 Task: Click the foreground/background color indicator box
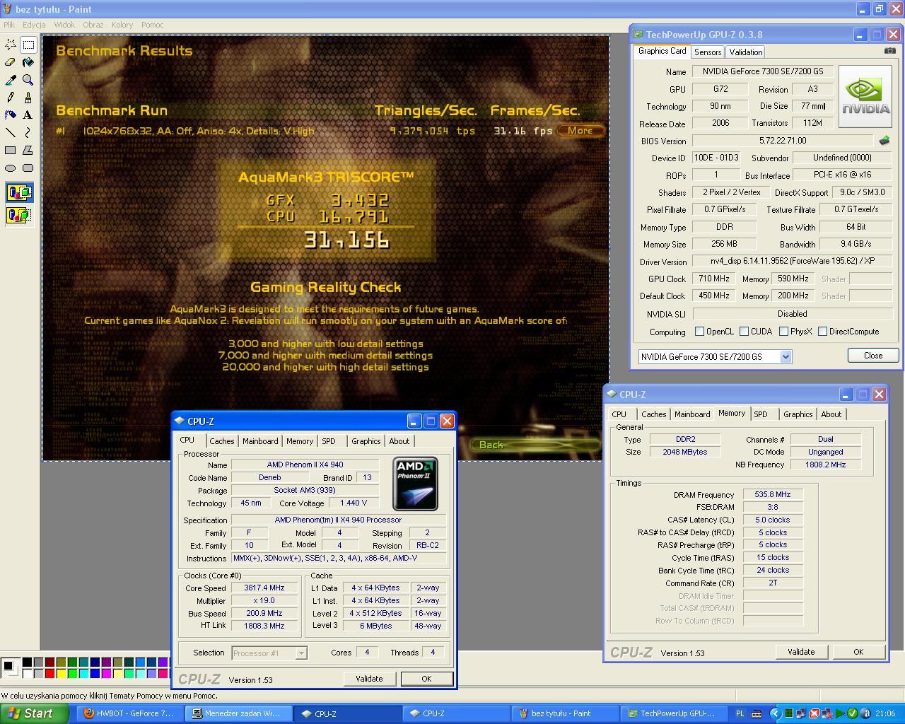(10, 667)
